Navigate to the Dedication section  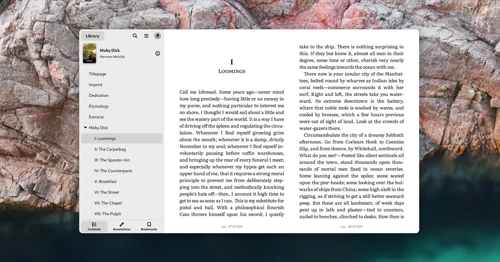click(x=99, y=96)
